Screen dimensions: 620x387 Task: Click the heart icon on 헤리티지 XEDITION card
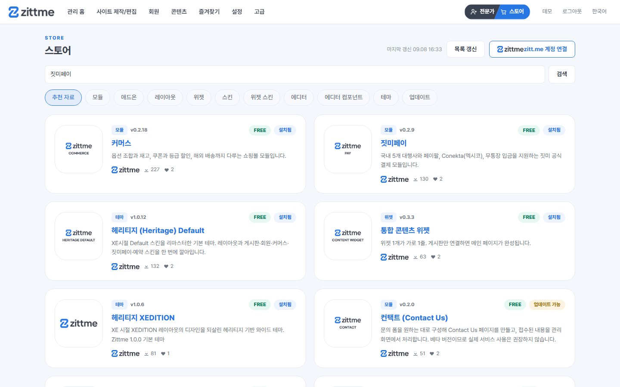click(163, 353)
